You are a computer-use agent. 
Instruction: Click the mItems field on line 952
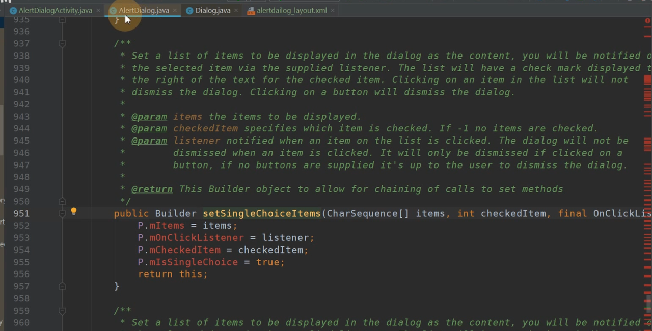[x=167, y=226]
